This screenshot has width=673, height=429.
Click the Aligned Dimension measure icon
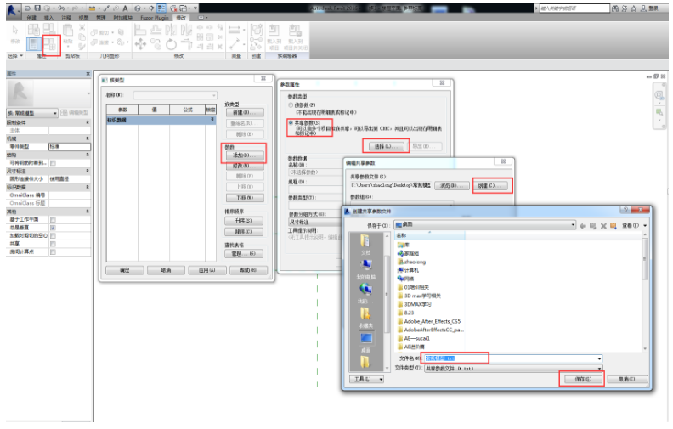click(x=235, y=30)
